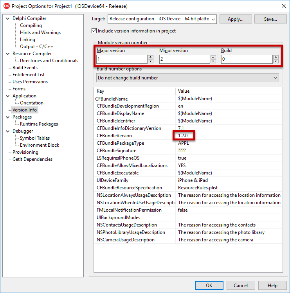Decrease Minor version with down arrow

click(x=213, y=61)
